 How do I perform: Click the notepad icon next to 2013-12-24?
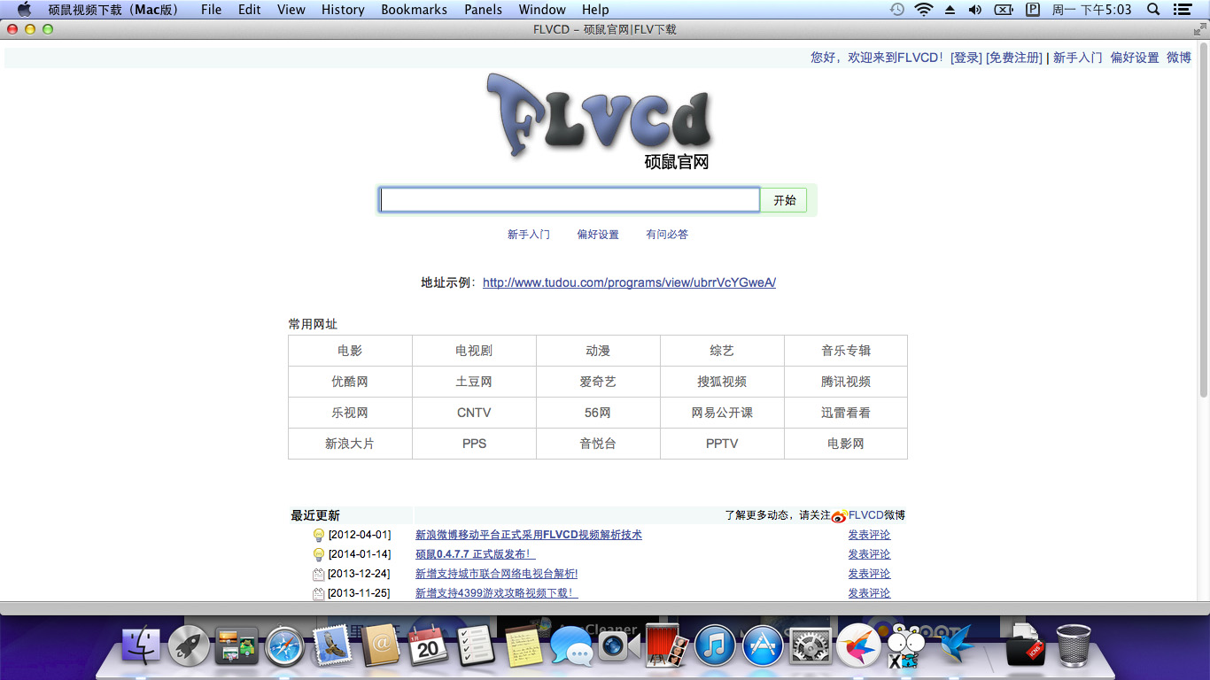coord(319,575)
